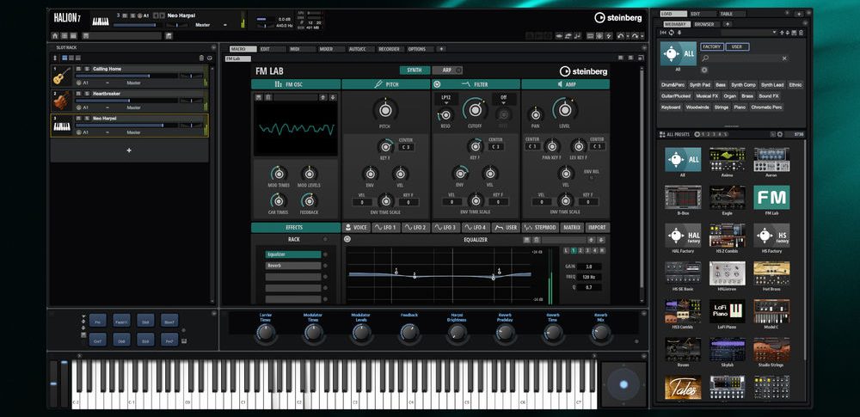Switch to the MIXER tab

pyautogui.click(x=332, y=49)
